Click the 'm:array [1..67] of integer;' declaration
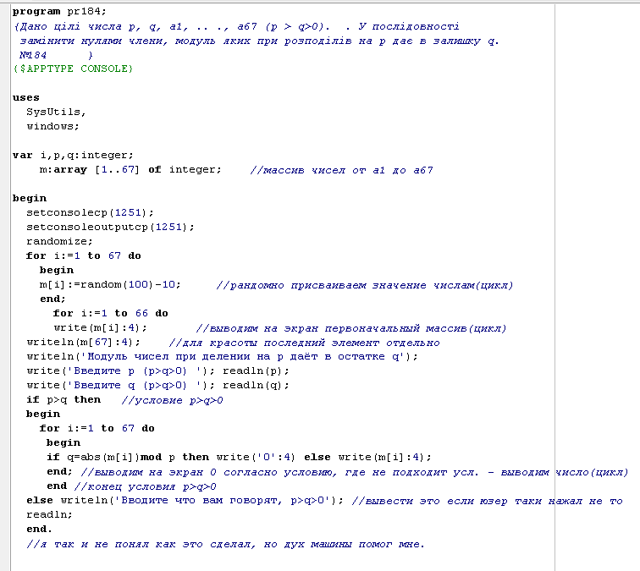640x571 pixels. (130, 169)
